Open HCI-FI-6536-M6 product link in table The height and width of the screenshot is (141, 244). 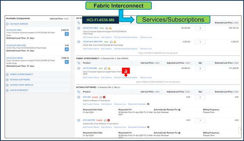click(x=90, y=68)
